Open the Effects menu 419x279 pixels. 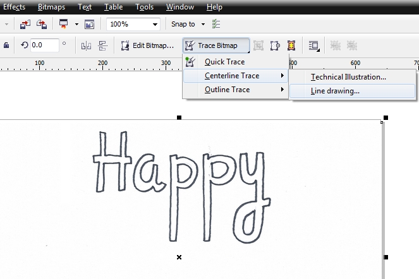(x=14, y=7)
